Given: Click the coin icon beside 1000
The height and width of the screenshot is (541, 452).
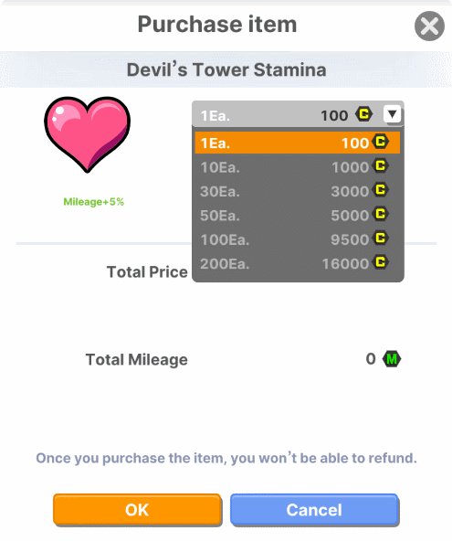Looking at the screenshot, I should point(381,166).
